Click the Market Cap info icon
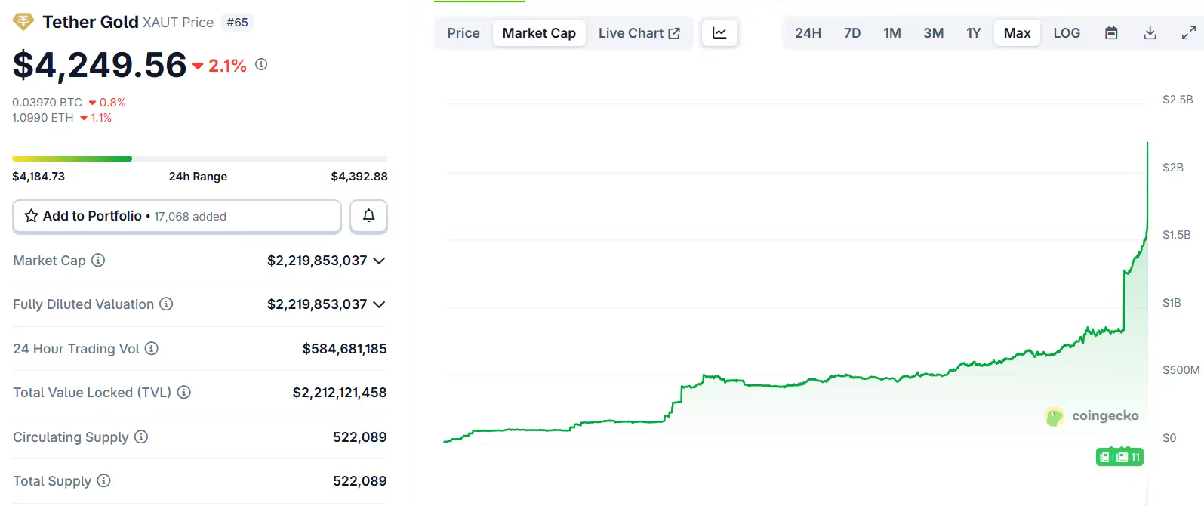Viewport: 1204px width, 506px height. (x=98, y=261)
